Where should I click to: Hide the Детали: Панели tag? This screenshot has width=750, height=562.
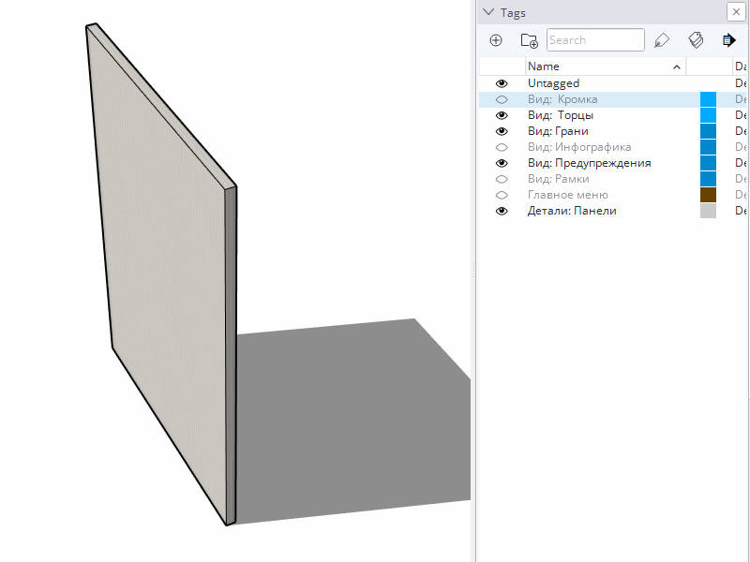pyautogui.click(x=502, y=211)
